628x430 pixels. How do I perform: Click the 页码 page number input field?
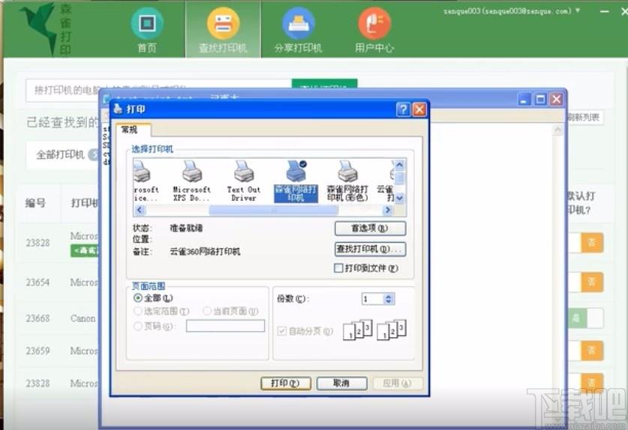225,326
